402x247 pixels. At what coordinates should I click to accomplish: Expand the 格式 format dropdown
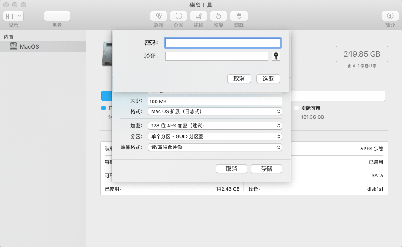[x=215, y=111]
